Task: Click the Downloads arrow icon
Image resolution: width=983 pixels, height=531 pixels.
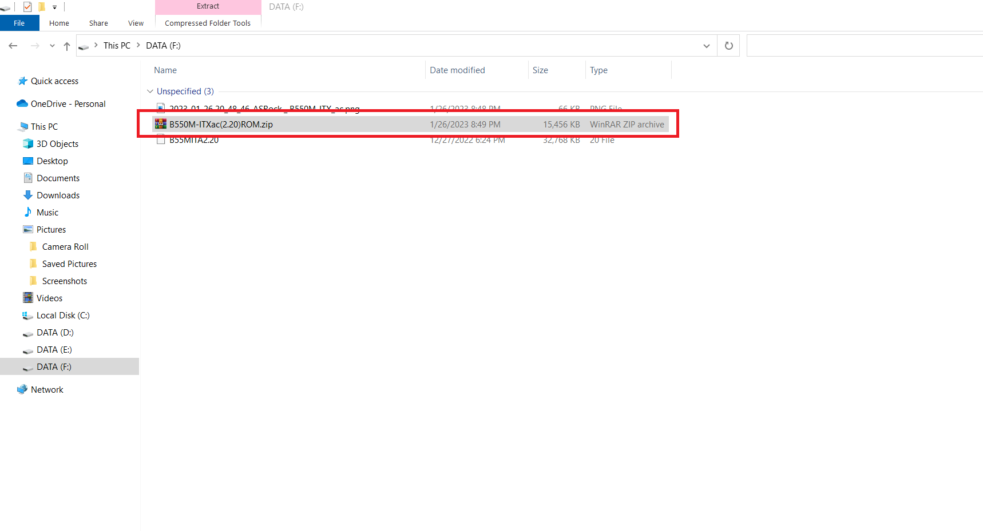Action: (x=28, y=195)
